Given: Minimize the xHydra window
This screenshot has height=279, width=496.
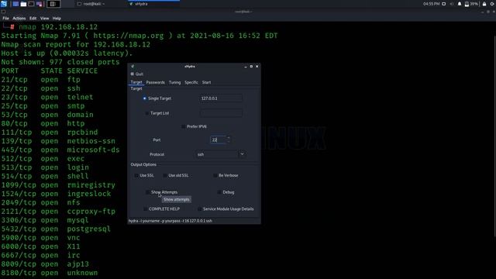Looking at the screenshot, I should click(x=246, y=67).
